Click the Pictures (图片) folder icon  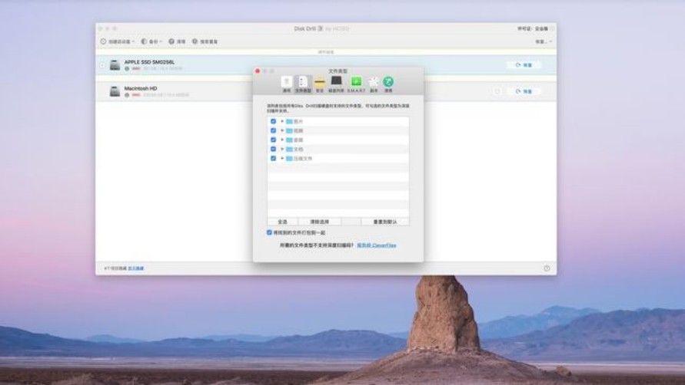pyautogui.click(x=289, y=121)
